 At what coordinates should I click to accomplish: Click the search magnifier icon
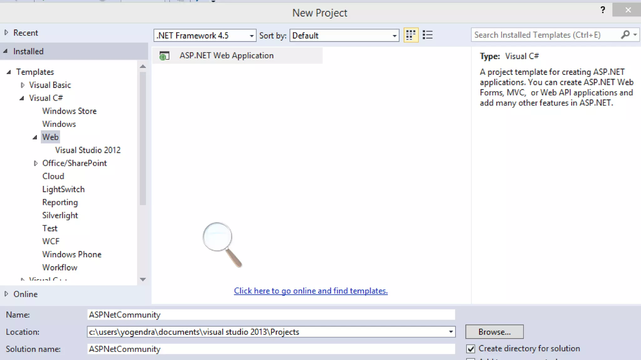click(625, 35)
